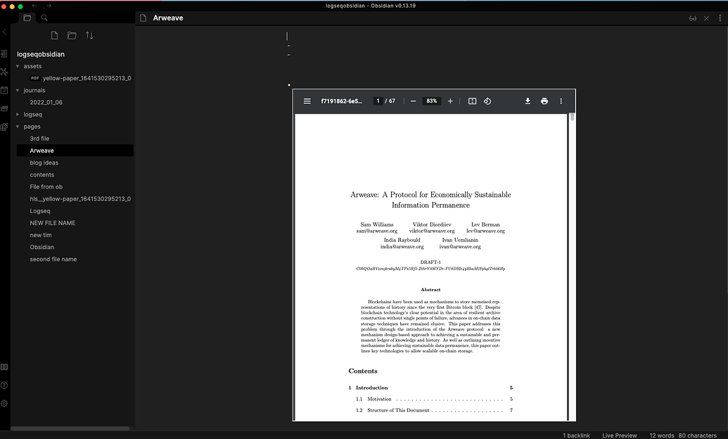728x439 pixels.
Task: Rotate the PDF page
Action: 487,101
